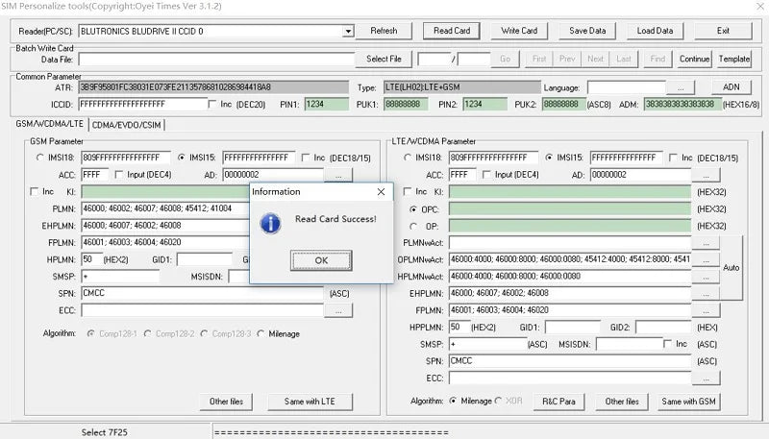Viewport: 769px width, 439px height.
Task: Toggle LTE IMSI Inc checkbox
Action: click(674, 158)
